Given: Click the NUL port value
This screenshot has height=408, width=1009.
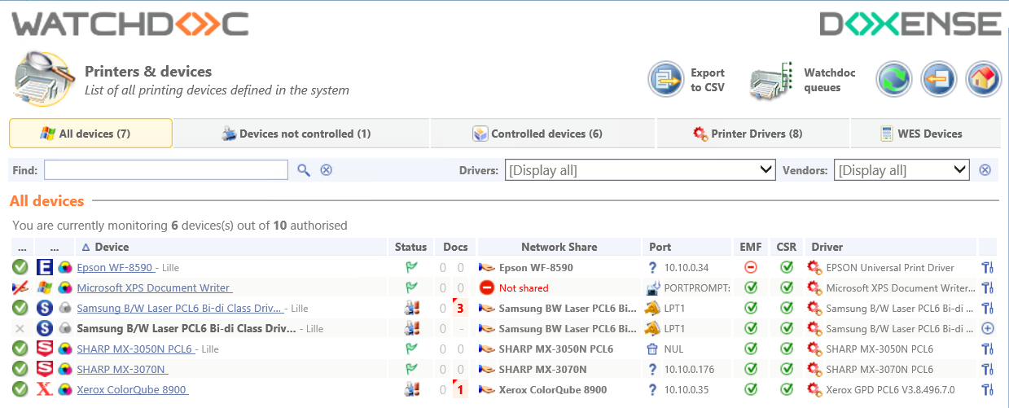Looking at the screenshot, I should tap(674, 349).
